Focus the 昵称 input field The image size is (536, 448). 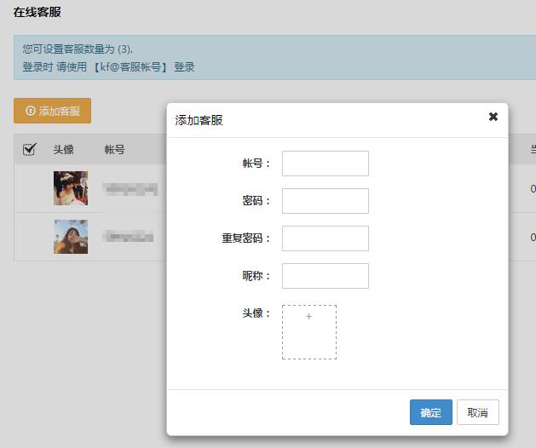(x=325, y=276)
